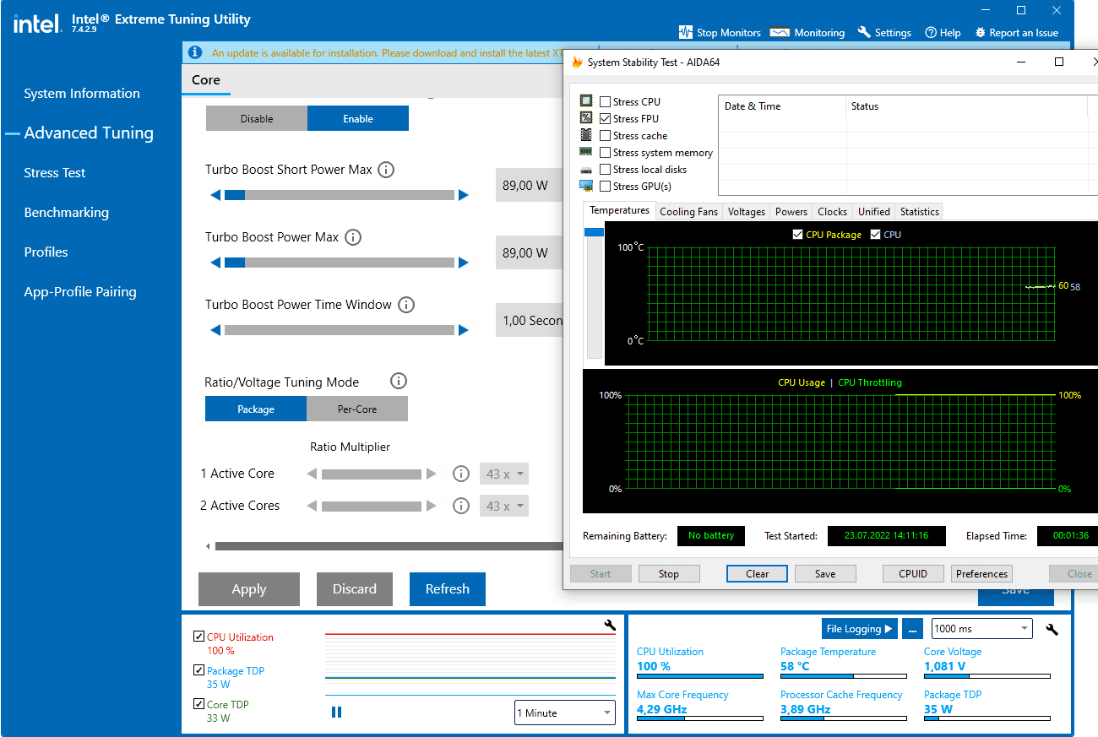Select Per-Core tuning mode
1098x737 pixels.
click(x=357, y=409)
